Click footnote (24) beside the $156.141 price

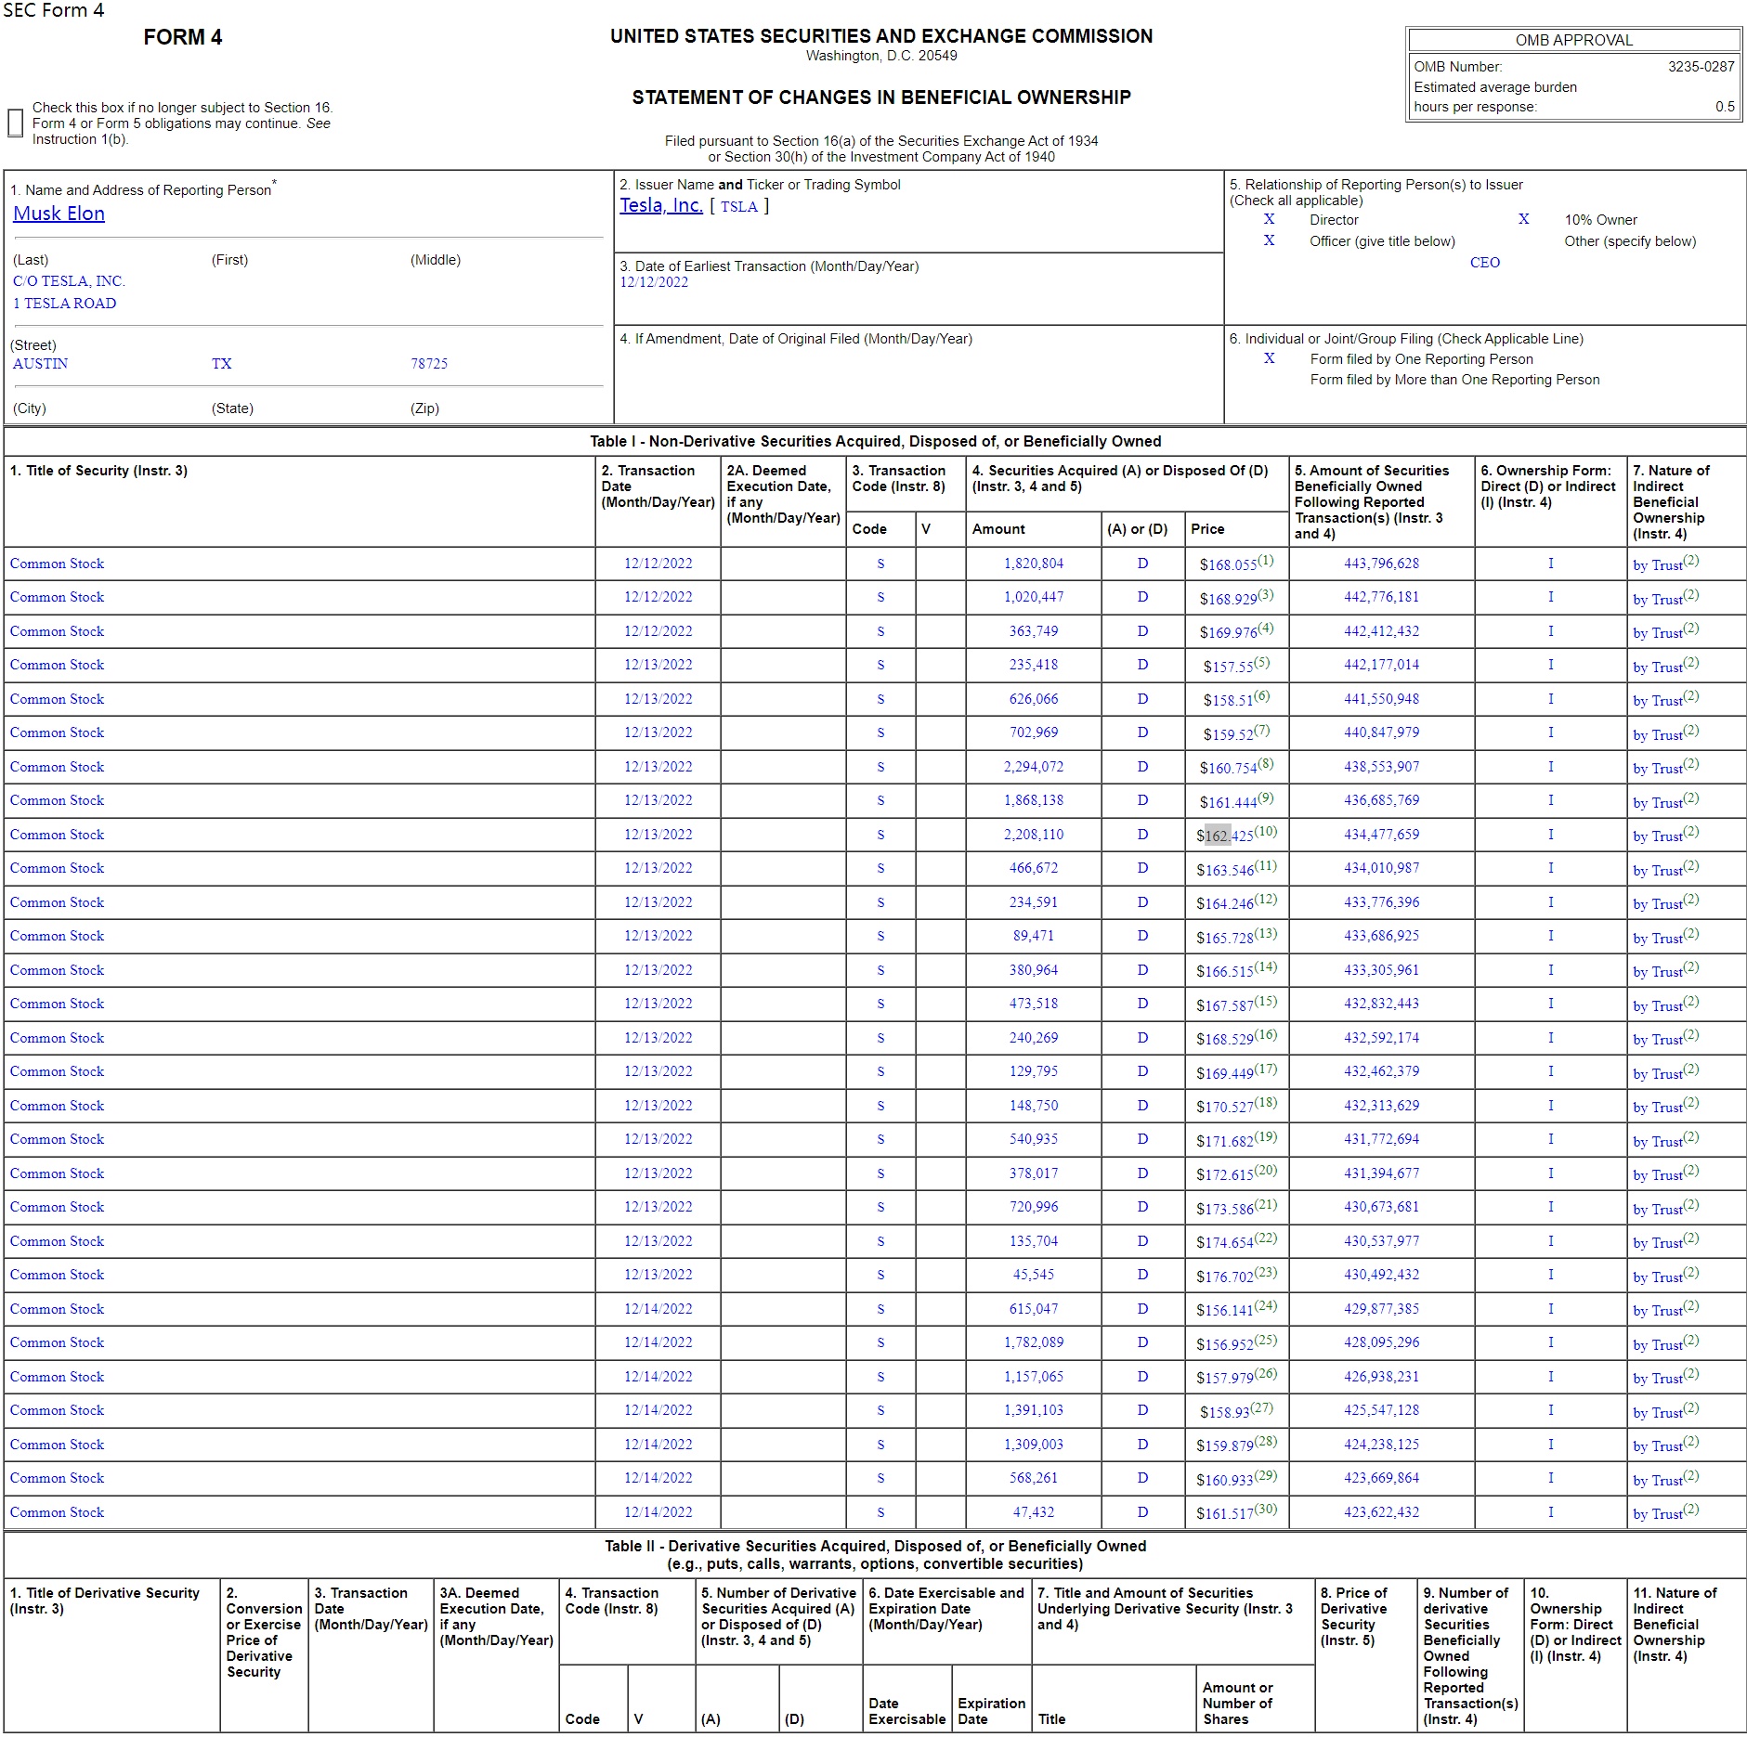(x=1266, y=1306)
